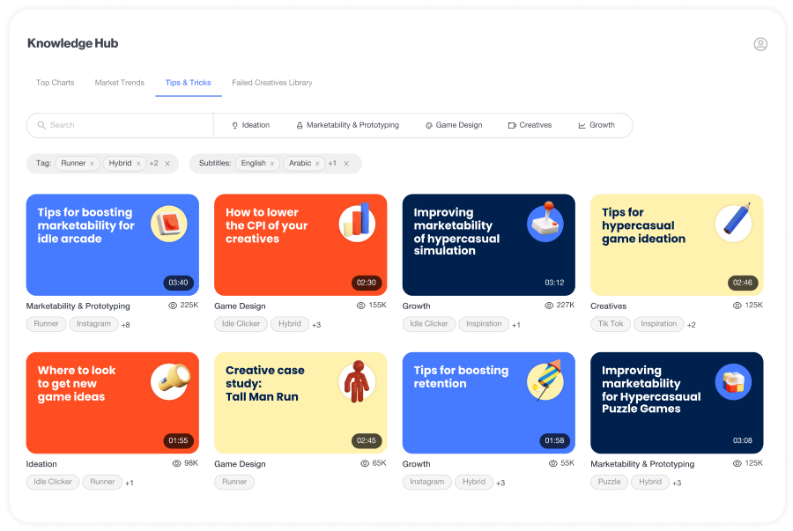Click the Growth chart icon

click(x=582, y=126)
